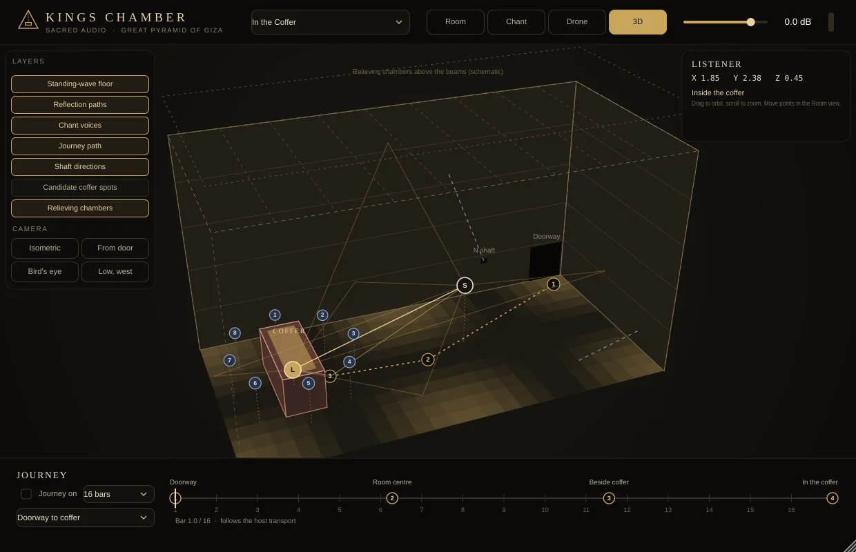Click the listener Z 0.45 value
This screenshot has height=552, width=856.
click(789, 79)
